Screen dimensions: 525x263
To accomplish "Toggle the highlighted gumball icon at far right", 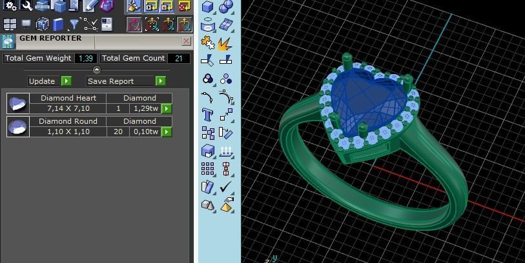I will [185, 24].
